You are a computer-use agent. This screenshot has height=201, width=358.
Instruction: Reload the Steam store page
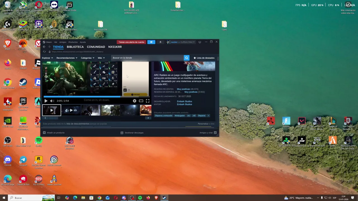coord(44,52)
